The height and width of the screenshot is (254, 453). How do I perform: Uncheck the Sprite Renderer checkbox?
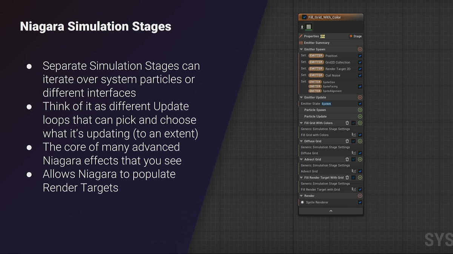pyautogui.click(x=360, y=202)
